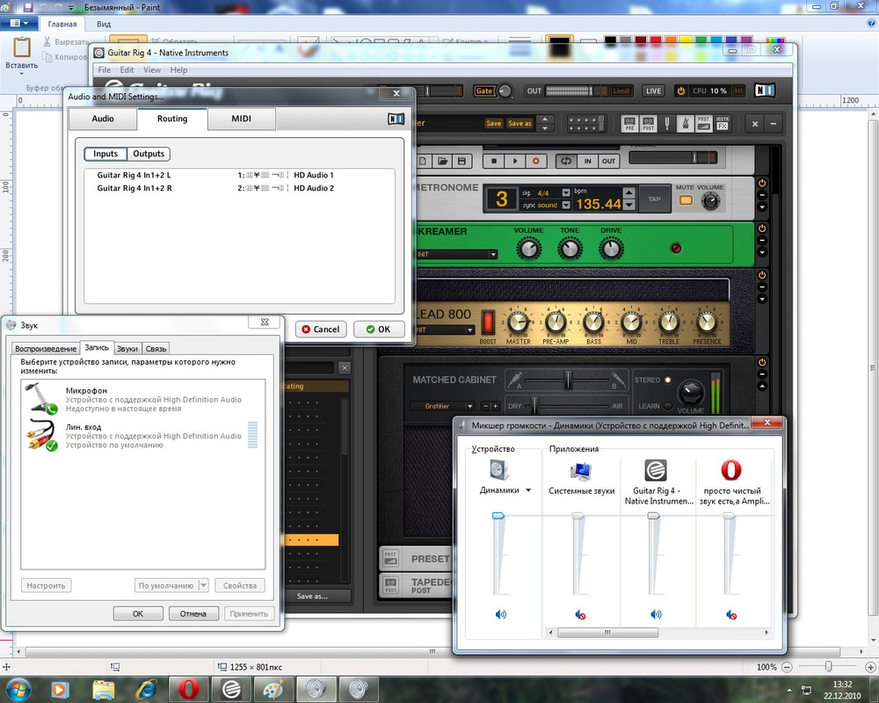
Task: Show the PRST preset volume module icon
Action: point(703,123)
